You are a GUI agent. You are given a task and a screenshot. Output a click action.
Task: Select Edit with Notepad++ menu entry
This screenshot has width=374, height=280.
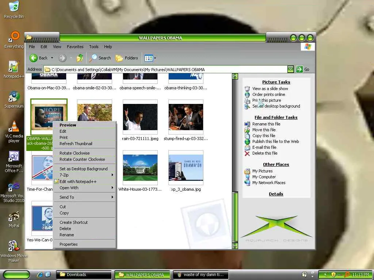pos(84,182)
